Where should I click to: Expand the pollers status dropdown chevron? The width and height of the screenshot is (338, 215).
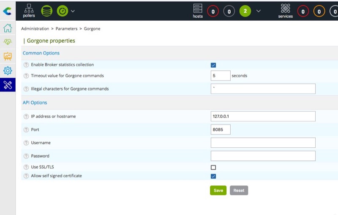73,11
